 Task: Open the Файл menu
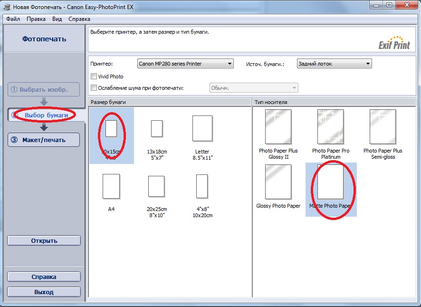point(13,19)
